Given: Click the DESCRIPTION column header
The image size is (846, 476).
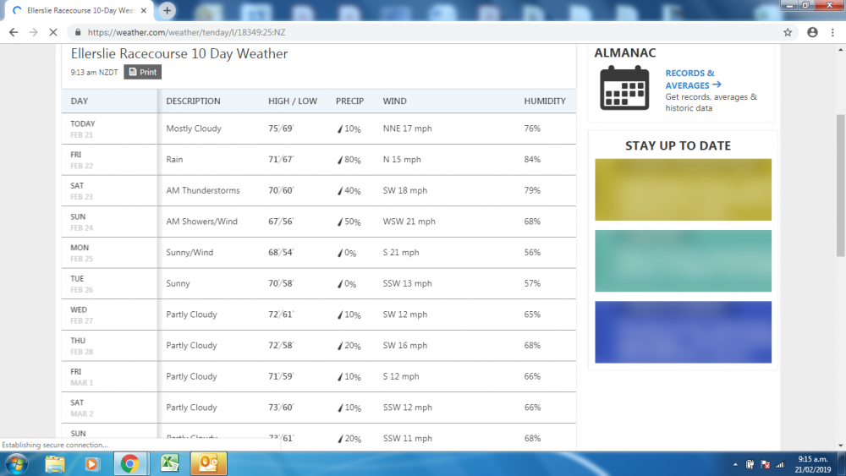Looking at the screenshot, I should pos(193,101).
